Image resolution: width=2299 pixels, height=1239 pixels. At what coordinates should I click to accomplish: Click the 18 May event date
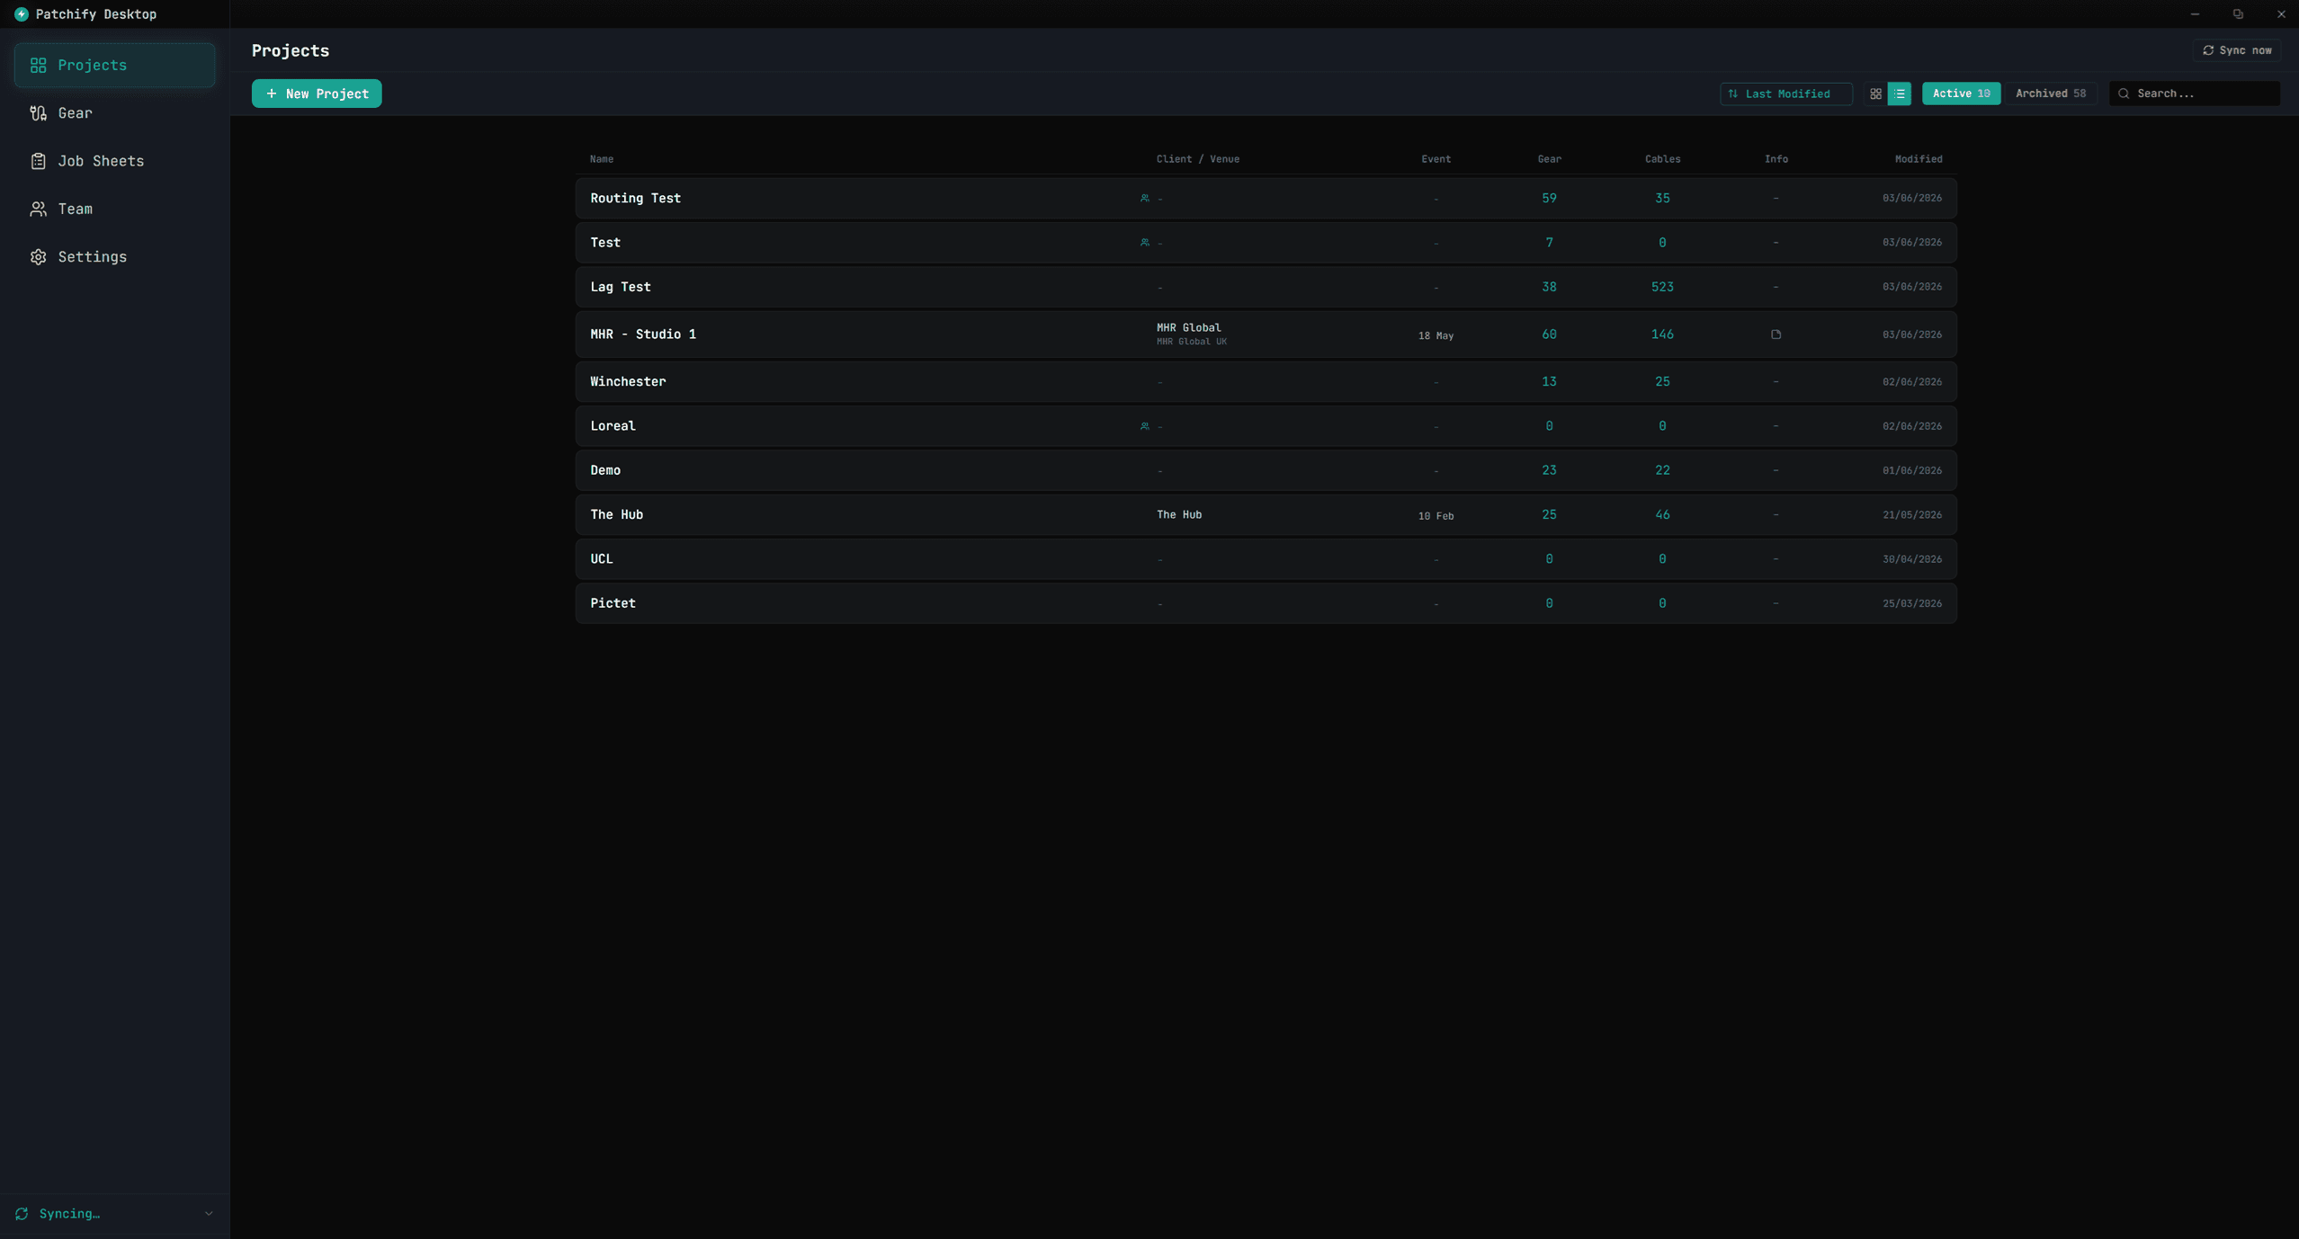pyautogui.click(x=1436, y=336)
